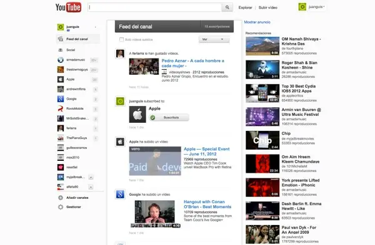Expand the sidebar juanguis profile arrow
Viewport: 375px width, 245px height.
coord(96,27)
